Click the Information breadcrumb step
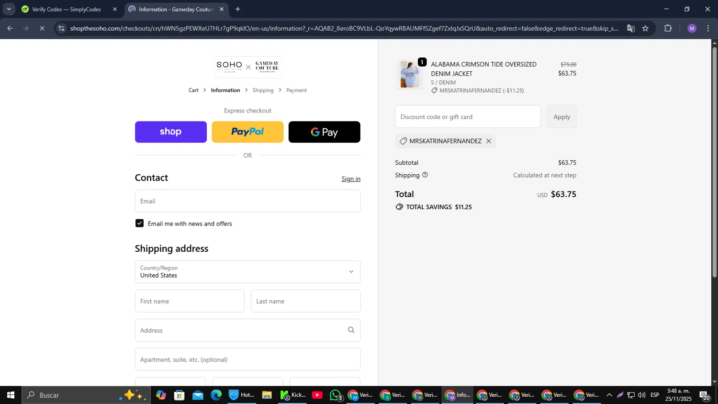718x404 pixels. tap(225, 90)
